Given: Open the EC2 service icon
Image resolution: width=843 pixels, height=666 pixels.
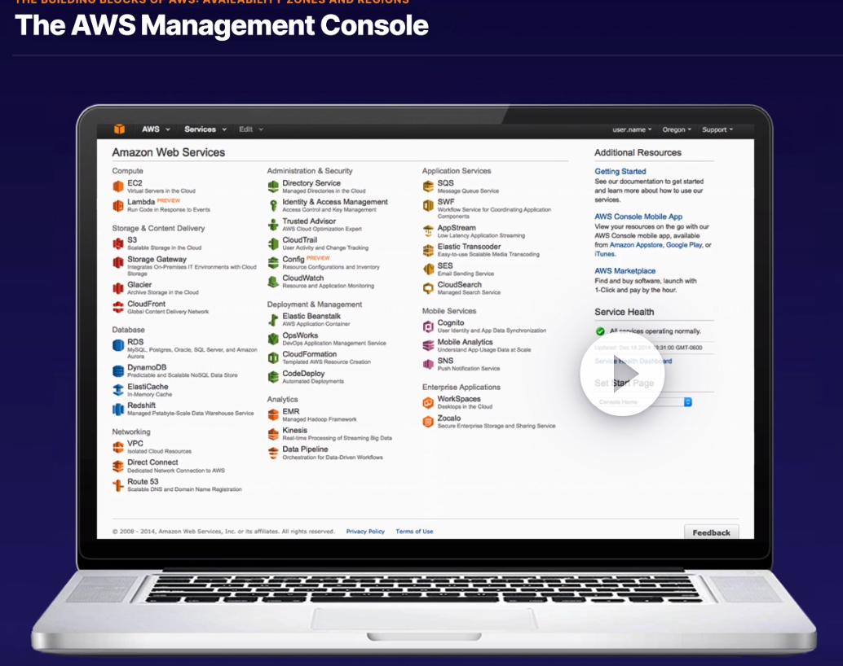Looking at the screenshot, I should [118, 186].
